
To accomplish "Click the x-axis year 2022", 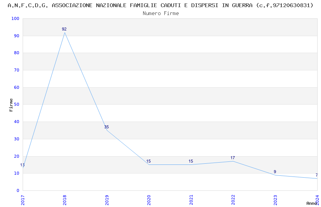I will coord(233,200).
